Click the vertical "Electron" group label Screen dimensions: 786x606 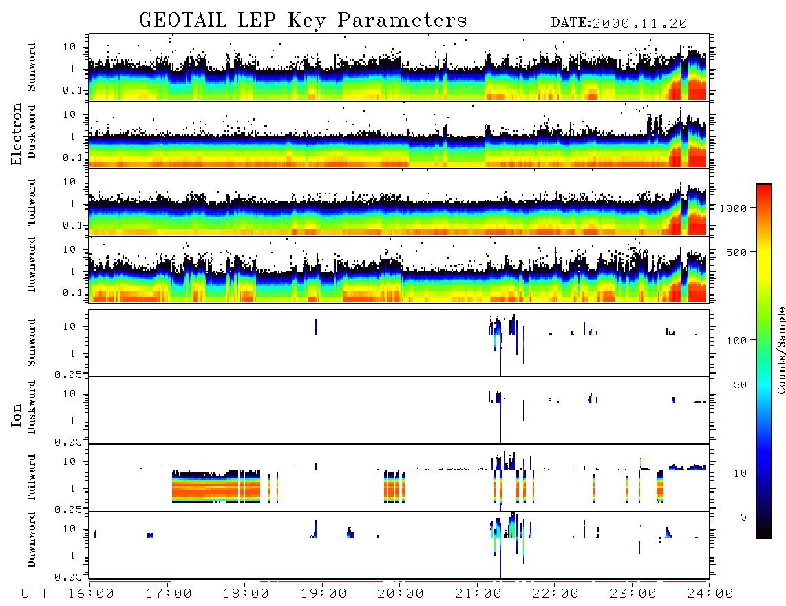17,134
